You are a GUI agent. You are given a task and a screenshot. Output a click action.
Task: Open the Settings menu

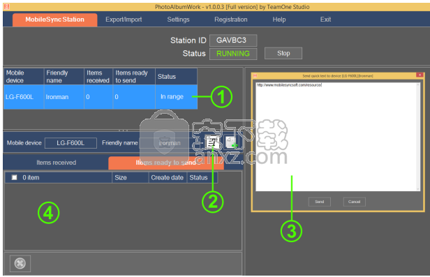pyautogui.click(x=178, y=20)
